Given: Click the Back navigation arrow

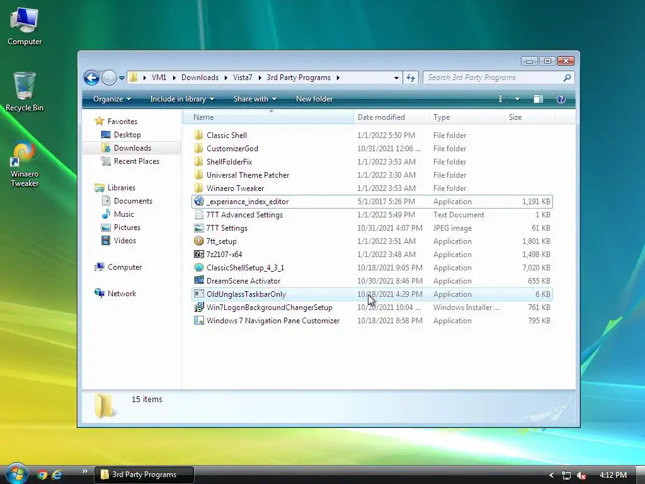Looking at the screenshot, I should pos(91,78).
